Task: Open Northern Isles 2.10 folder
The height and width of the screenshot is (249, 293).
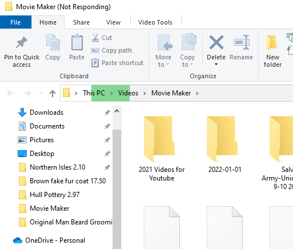Action: point(58,167)
